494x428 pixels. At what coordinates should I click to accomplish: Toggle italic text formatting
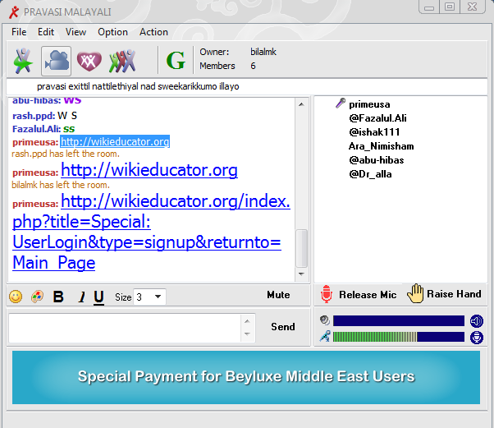(82, 297)
